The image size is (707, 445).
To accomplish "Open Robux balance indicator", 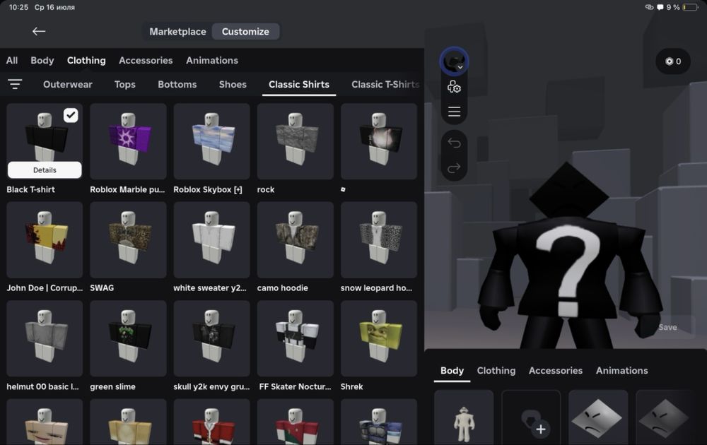I will [x=673, y=61].
